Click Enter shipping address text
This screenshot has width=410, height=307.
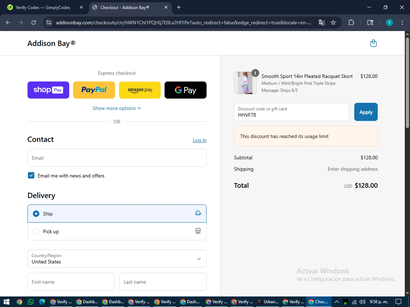pyautogui.click(x=353, y=169)
